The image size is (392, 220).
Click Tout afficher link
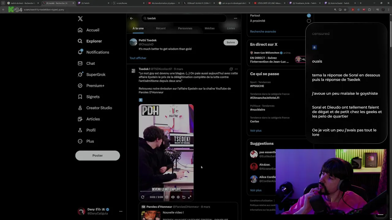tap(138, 58)
